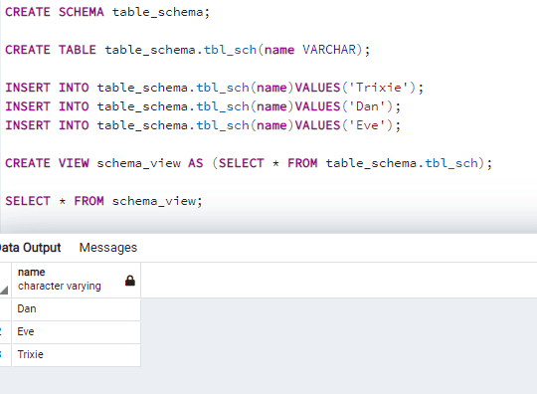The width and height of the screenshot is (537, 394).
Task: Click the row header beside Dan
Action: [x=6, y=309]
